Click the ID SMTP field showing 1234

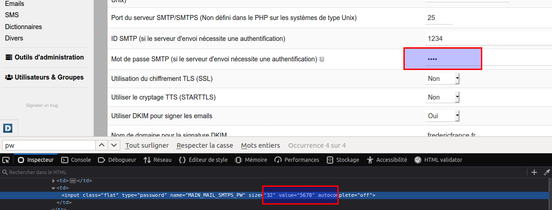[x=488, y=39]
